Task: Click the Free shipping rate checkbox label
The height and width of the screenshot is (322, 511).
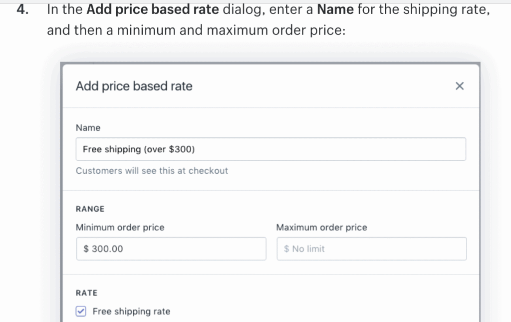Action: [x=131, y=312]
